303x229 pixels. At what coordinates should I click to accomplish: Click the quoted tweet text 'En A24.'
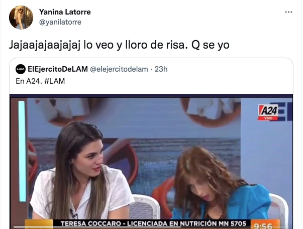pyautogui.click(x=29, y=81)
